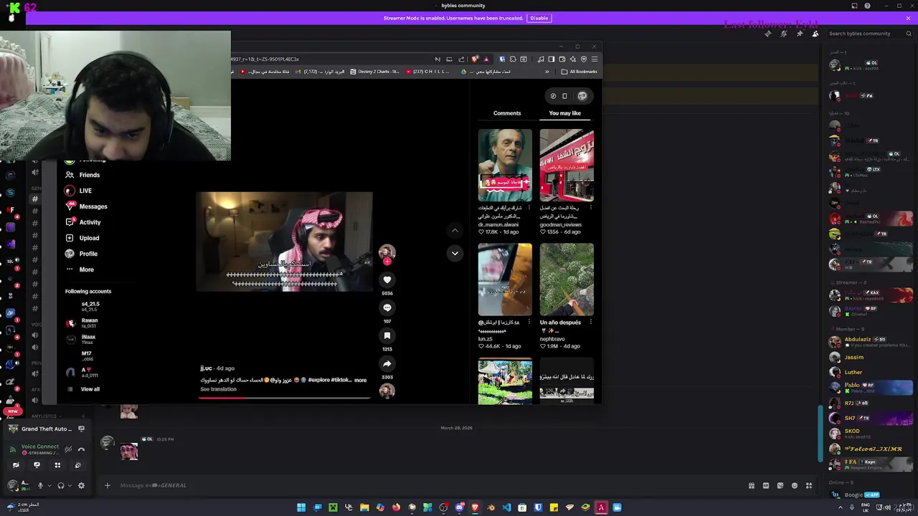Disable Streamer Mode via the banner button
918x516 pixels.
(x=539, y=18)
